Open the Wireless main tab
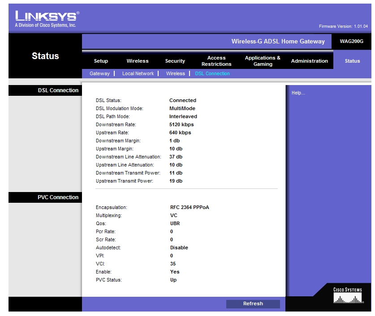The width and height of the screenshot is (375, 316). 138,61
